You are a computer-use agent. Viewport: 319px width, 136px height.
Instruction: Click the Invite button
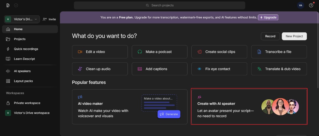49,19
